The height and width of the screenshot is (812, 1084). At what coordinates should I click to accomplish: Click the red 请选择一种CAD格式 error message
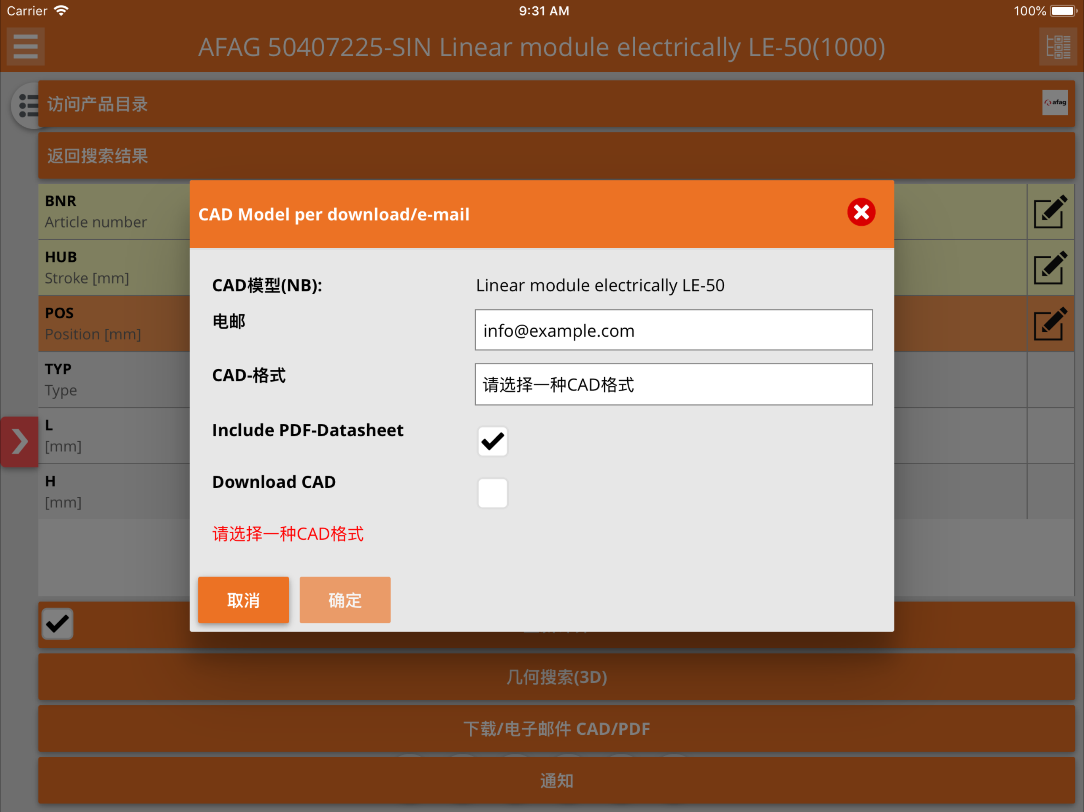pyautogui.click(x=288, y=534)
